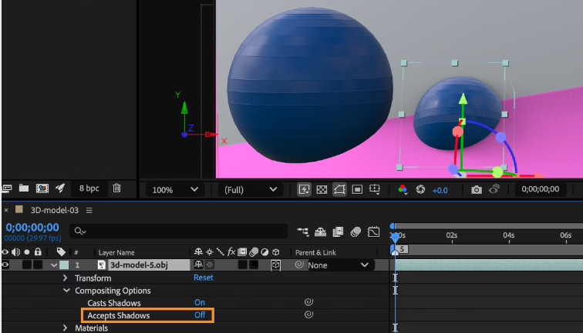
Task: Toggle visibility eye of 3d-model-5.obj layer
Action: [x=6, y=265]
